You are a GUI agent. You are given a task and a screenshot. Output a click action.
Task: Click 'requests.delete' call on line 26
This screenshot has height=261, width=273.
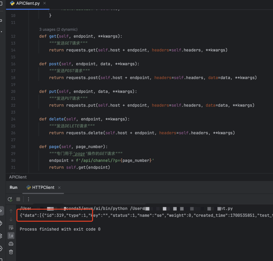[84, 133]
